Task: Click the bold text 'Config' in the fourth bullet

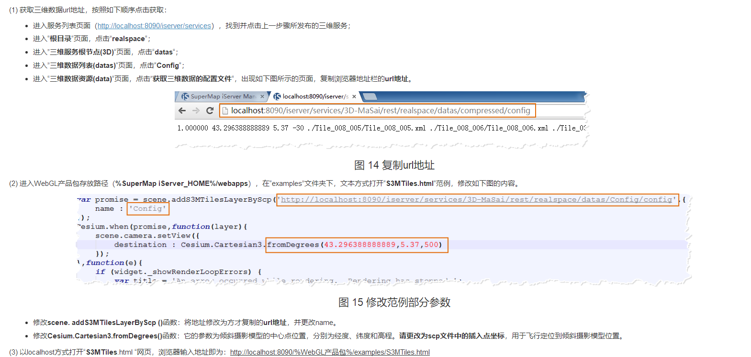Action: (168, 65)
